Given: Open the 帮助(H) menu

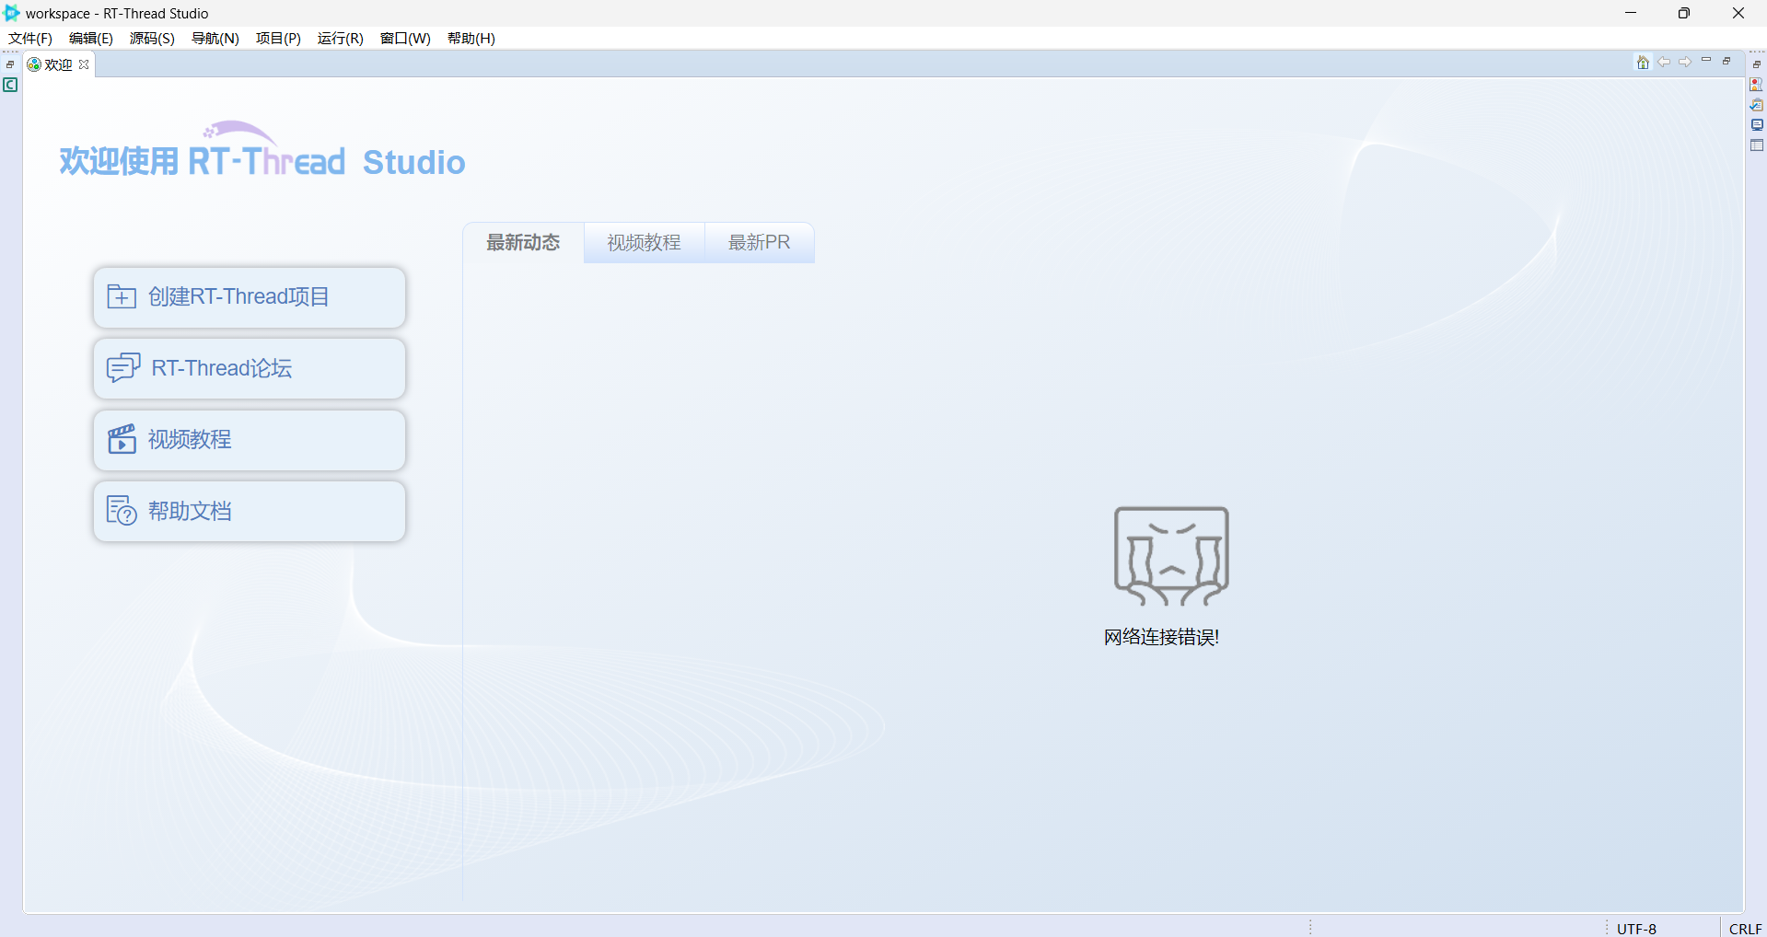Looking at the screenshot, I should pos(471,38).
